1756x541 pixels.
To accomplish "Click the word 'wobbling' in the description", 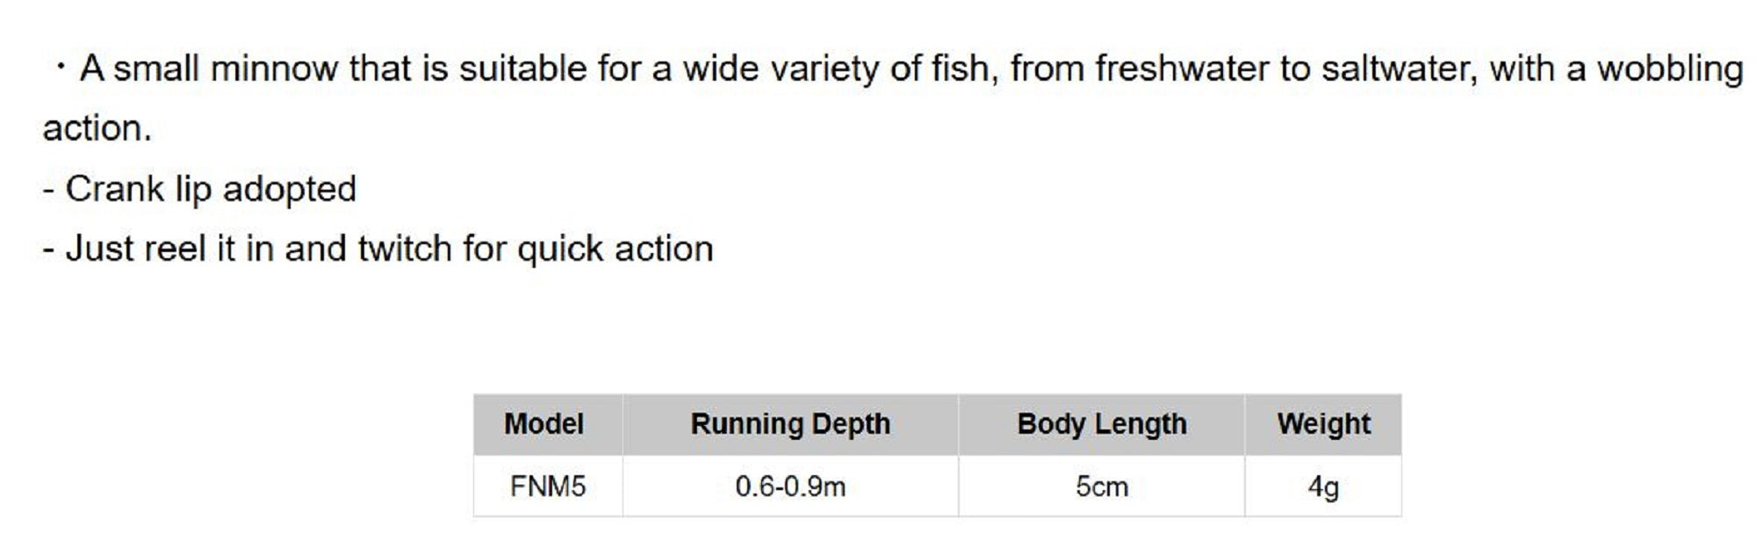I will pyautogui.click(x=1669, y=69).
